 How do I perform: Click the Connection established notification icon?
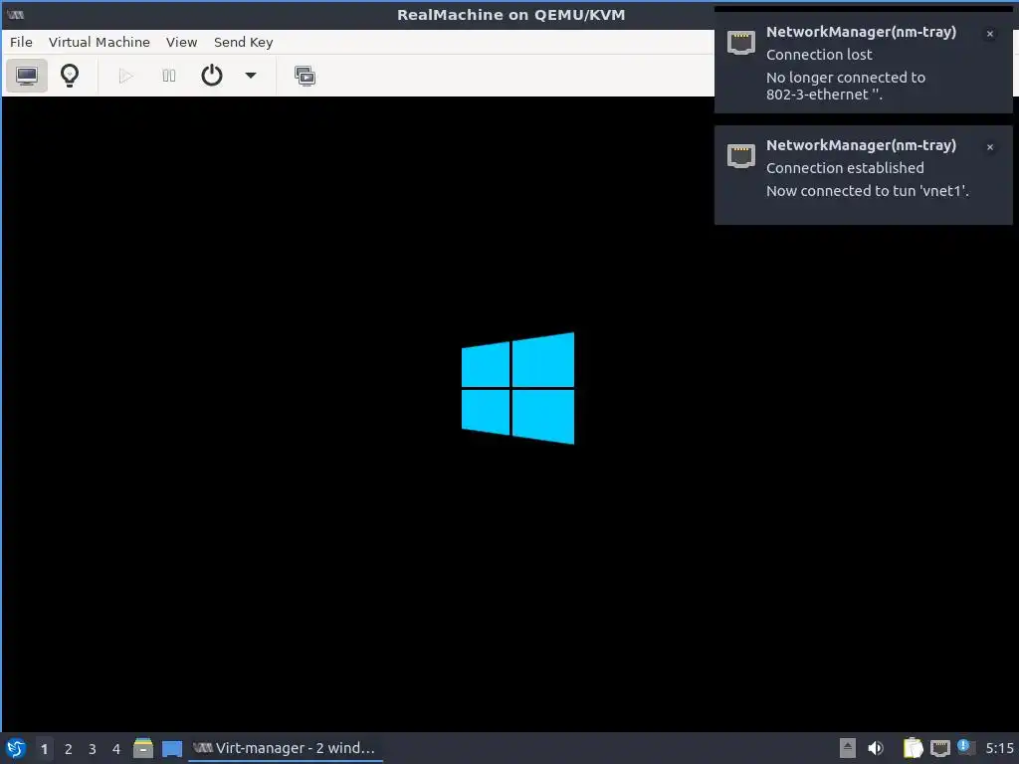(740, 156)
